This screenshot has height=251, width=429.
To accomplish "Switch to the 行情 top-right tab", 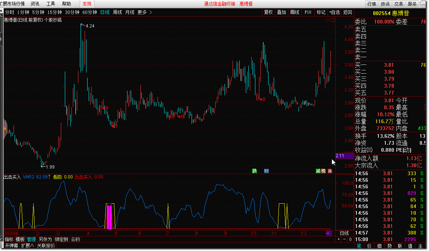I will [371, 4].
